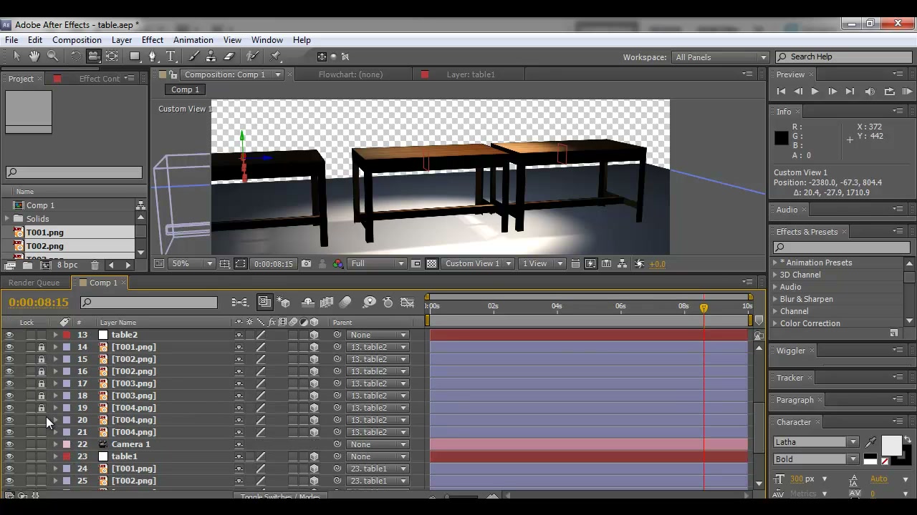This screenshot has width=917, height=515.
Task: Click the Rectangle shape tool
Action: pyautogui.click(x=134, y=56)
